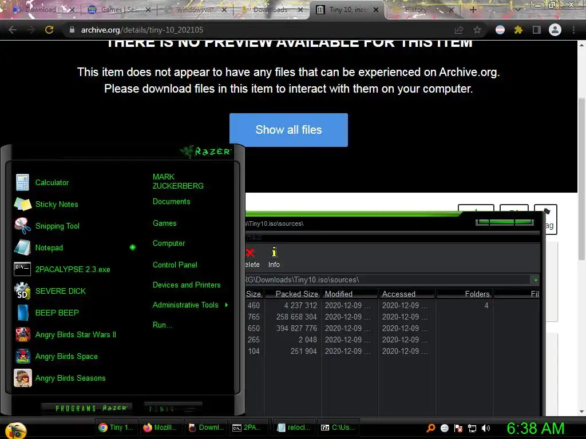This screenshot has height=439, width=586.
Task: Open a new browser tab
Action: pyautogui.click(x=473, y=10)
